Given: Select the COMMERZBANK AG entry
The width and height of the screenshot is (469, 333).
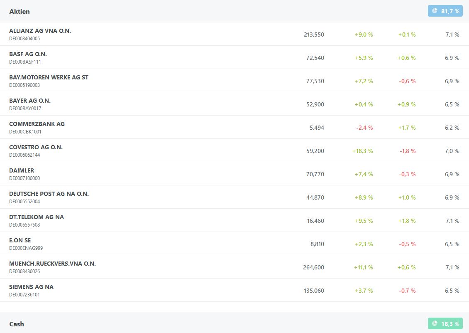Looking at the screenshot, I should point(37,124).
